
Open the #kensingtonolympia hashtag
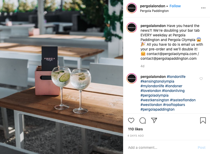click(157, 81)
